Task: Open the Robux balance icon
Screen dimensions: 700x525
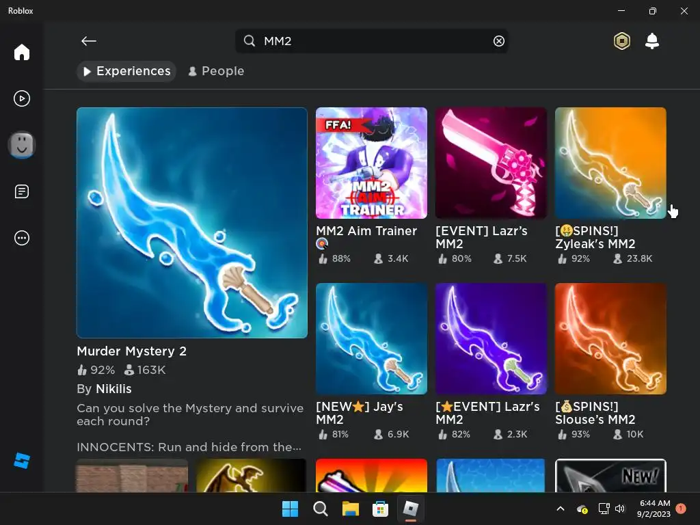Action: (x=621, y=41)
